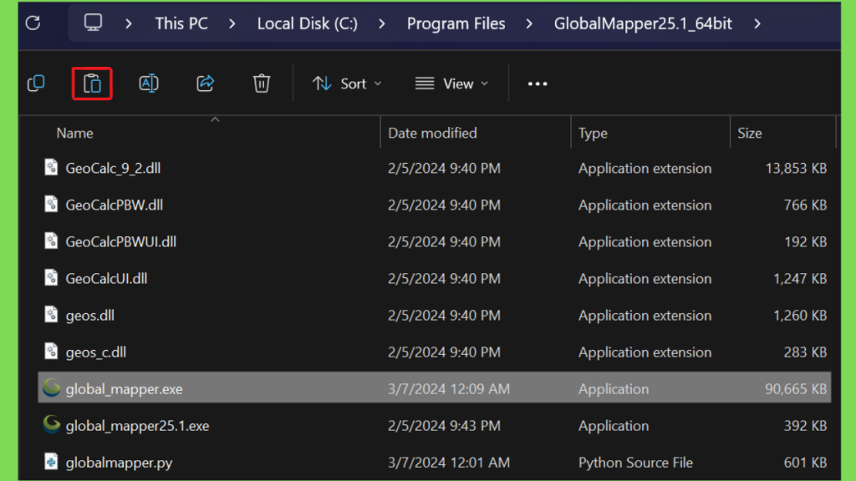The height and width of the screenshot is (481, 856).
Task: Open the See more ellipsis menu
Action: click(538, 84)
